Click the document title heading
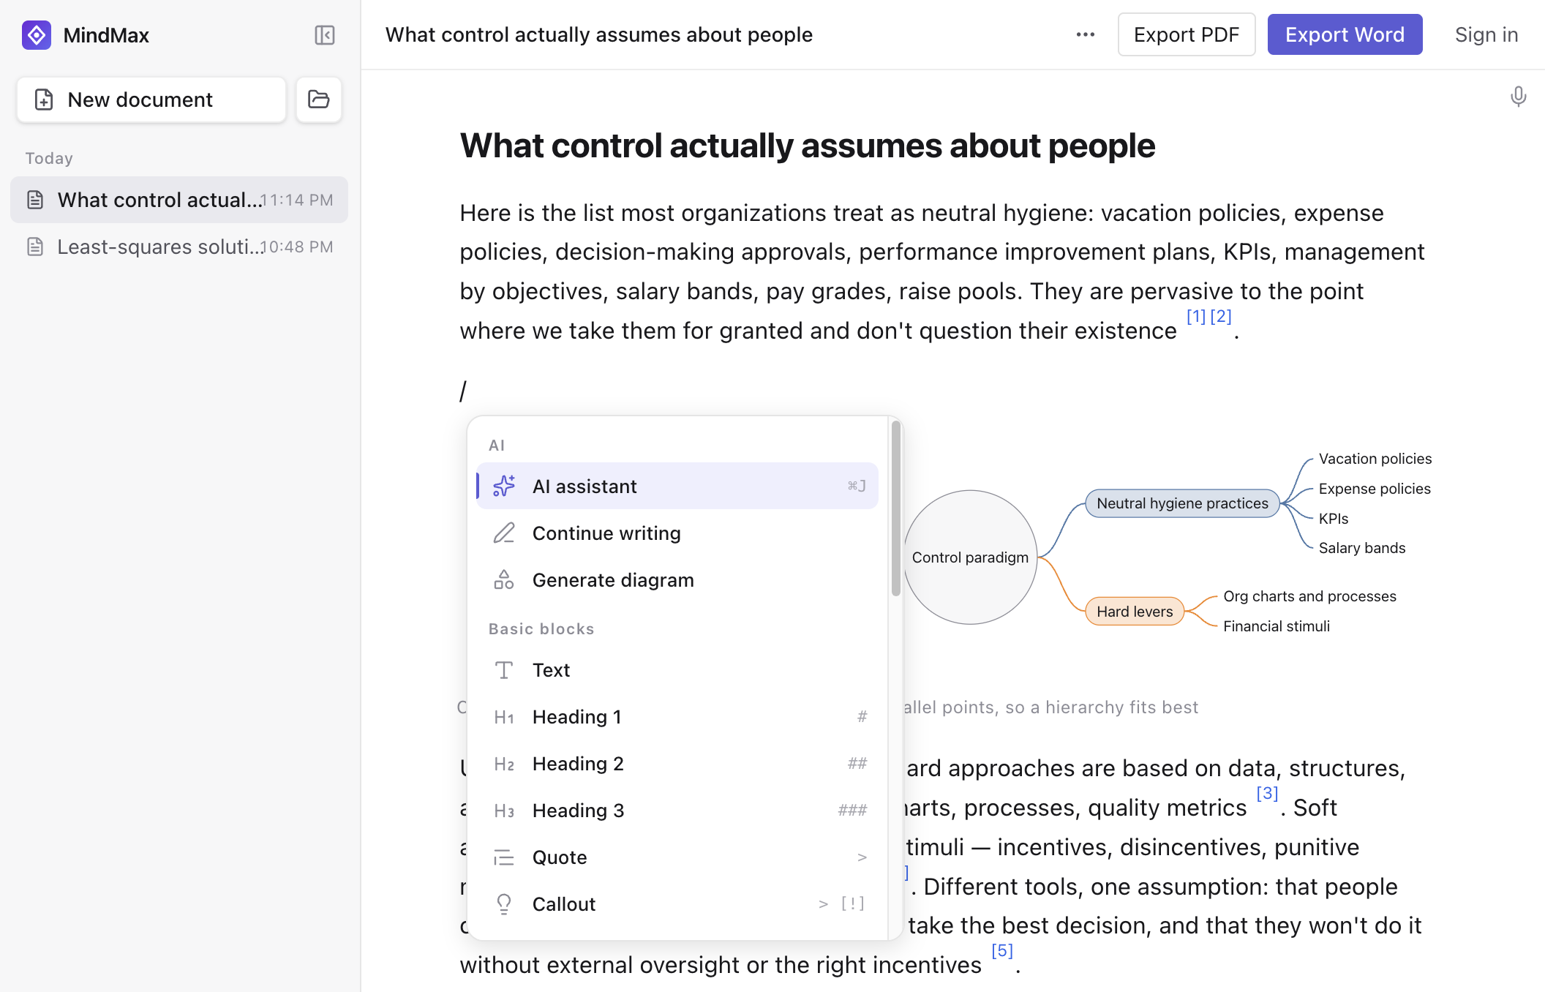 point(808,146)
